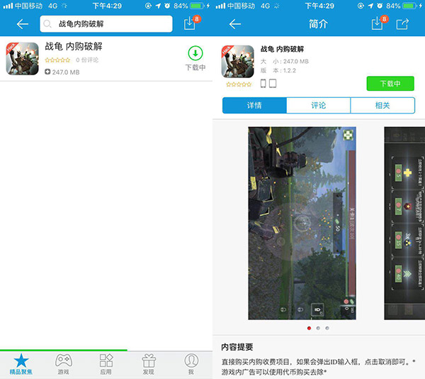
Task: Tap back arrow on search screen
Action: tap(22, 24)
